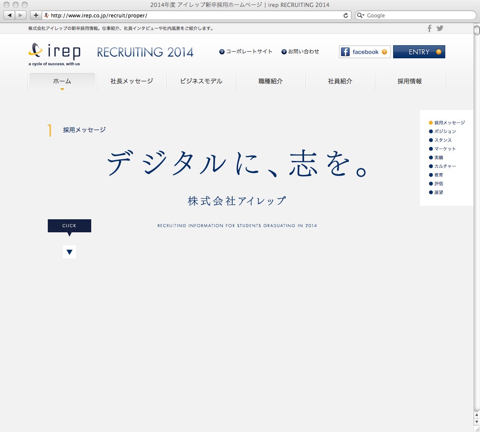Click the irep logo
Screen dimensions: 480x432
tap(54, 54)
